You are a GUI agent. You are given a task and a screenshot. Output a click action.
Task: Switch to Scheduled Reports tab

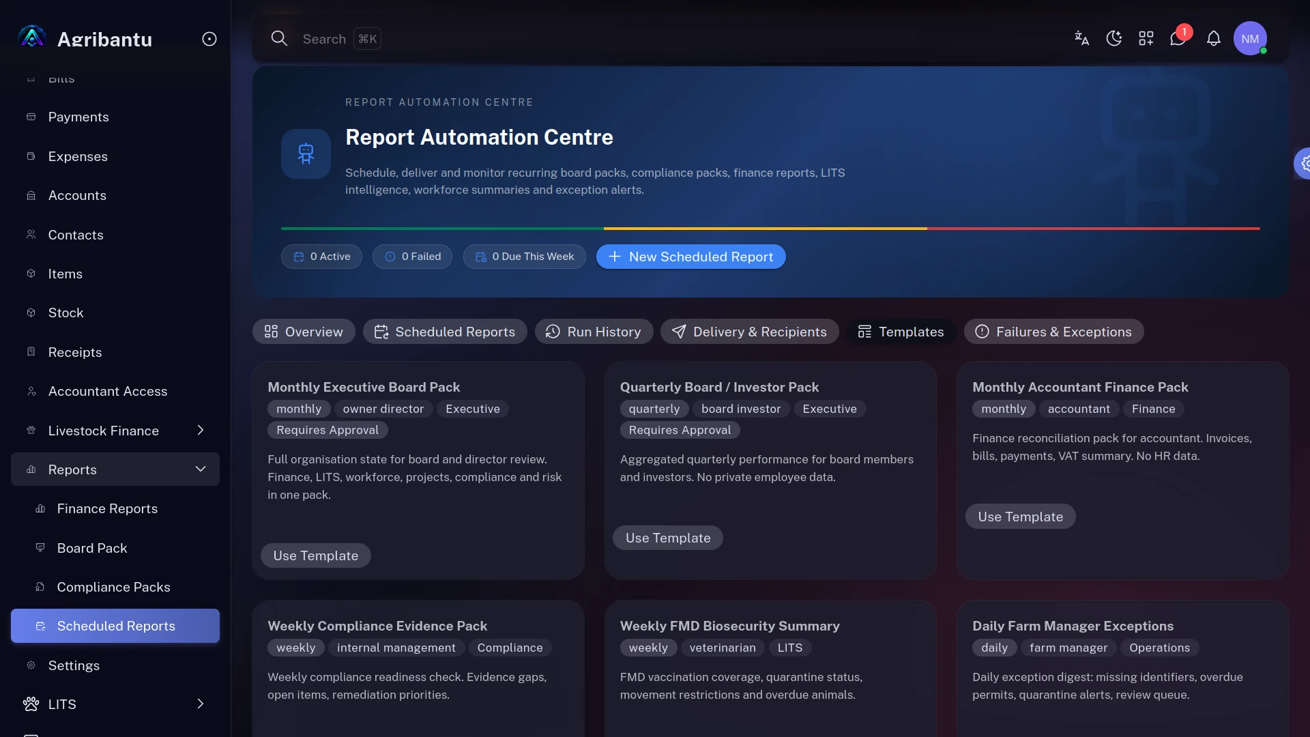(x=445, y=332)
